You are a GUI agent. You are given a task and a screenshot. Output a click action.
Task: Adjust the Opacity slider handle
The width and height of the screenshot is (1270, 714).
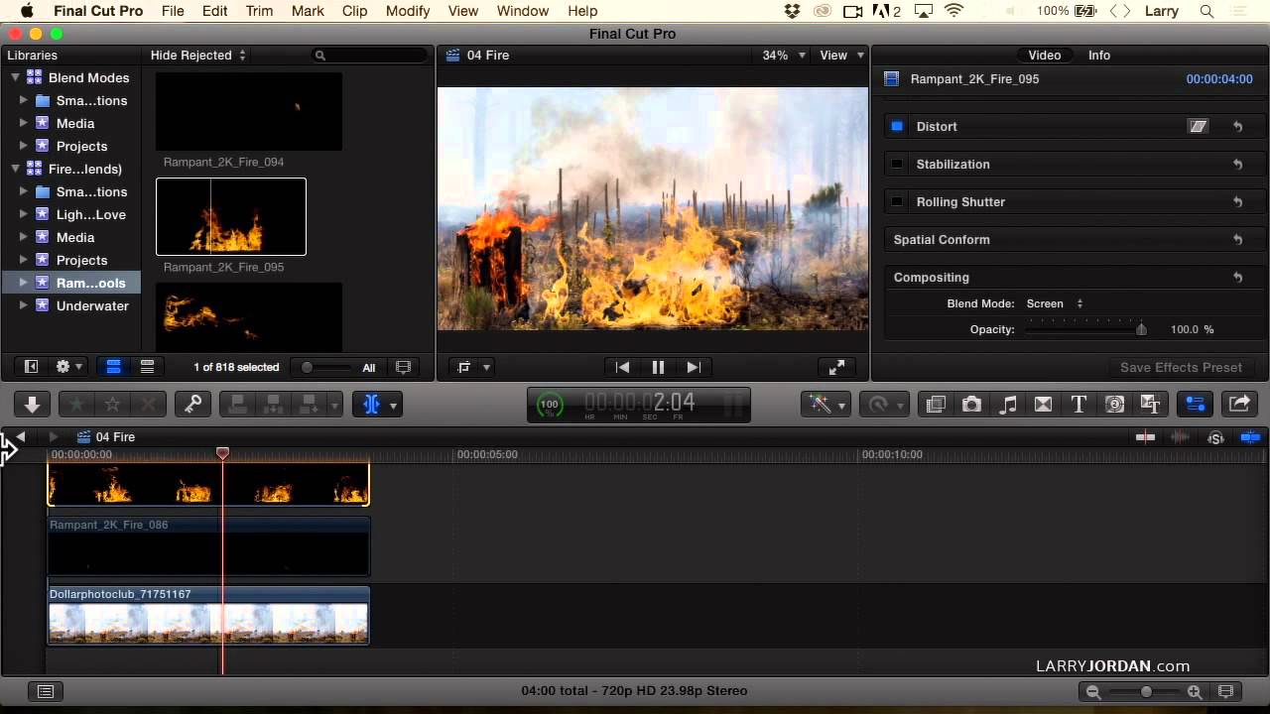click(1141, 329)
